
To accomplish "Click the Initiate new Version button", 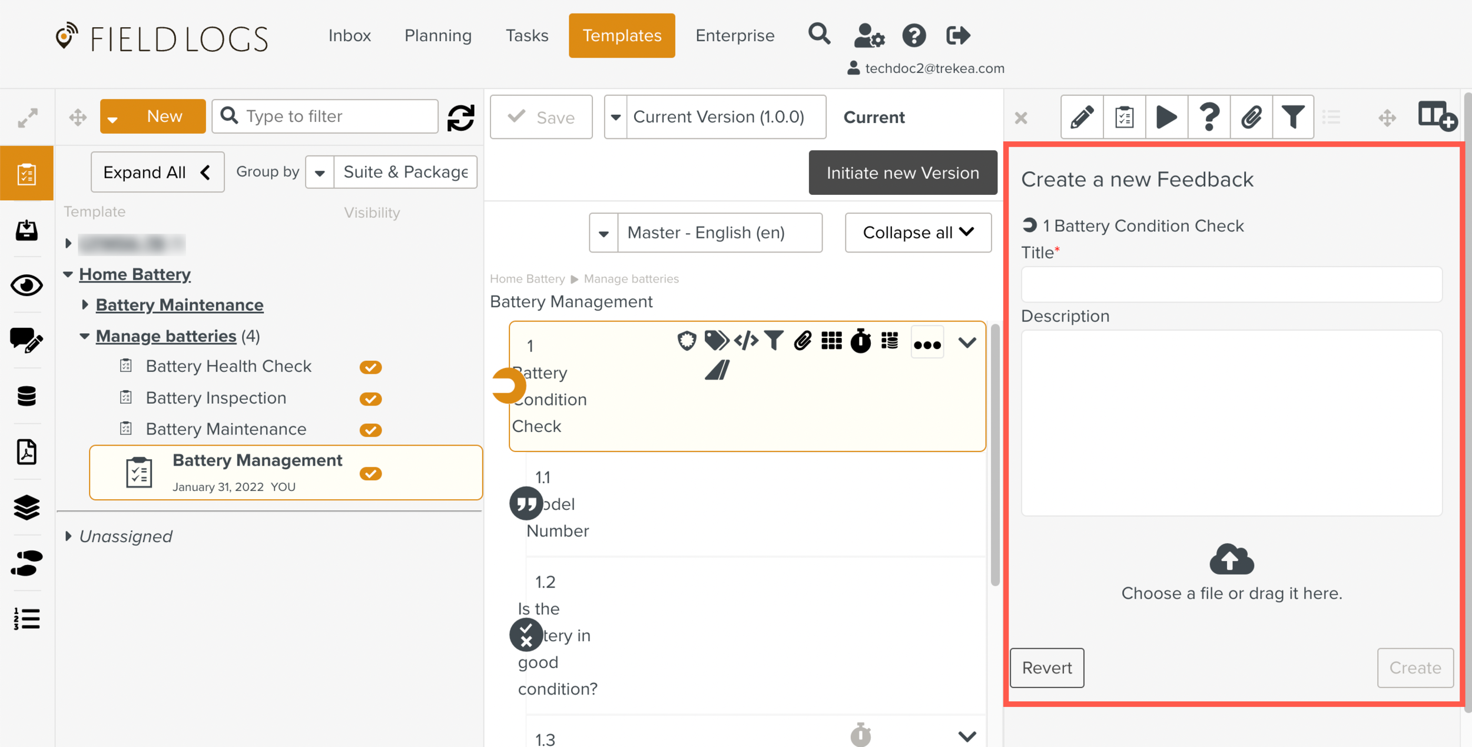I will pos(903,172).
